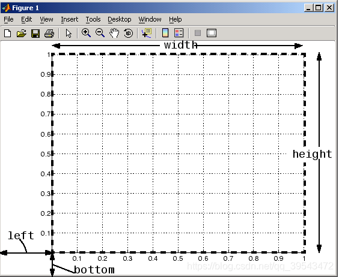The width and height of the screenshot is (339, 277).
Task: Click the y-axis tick label 0.5
Action: click(x=46, y=154)
